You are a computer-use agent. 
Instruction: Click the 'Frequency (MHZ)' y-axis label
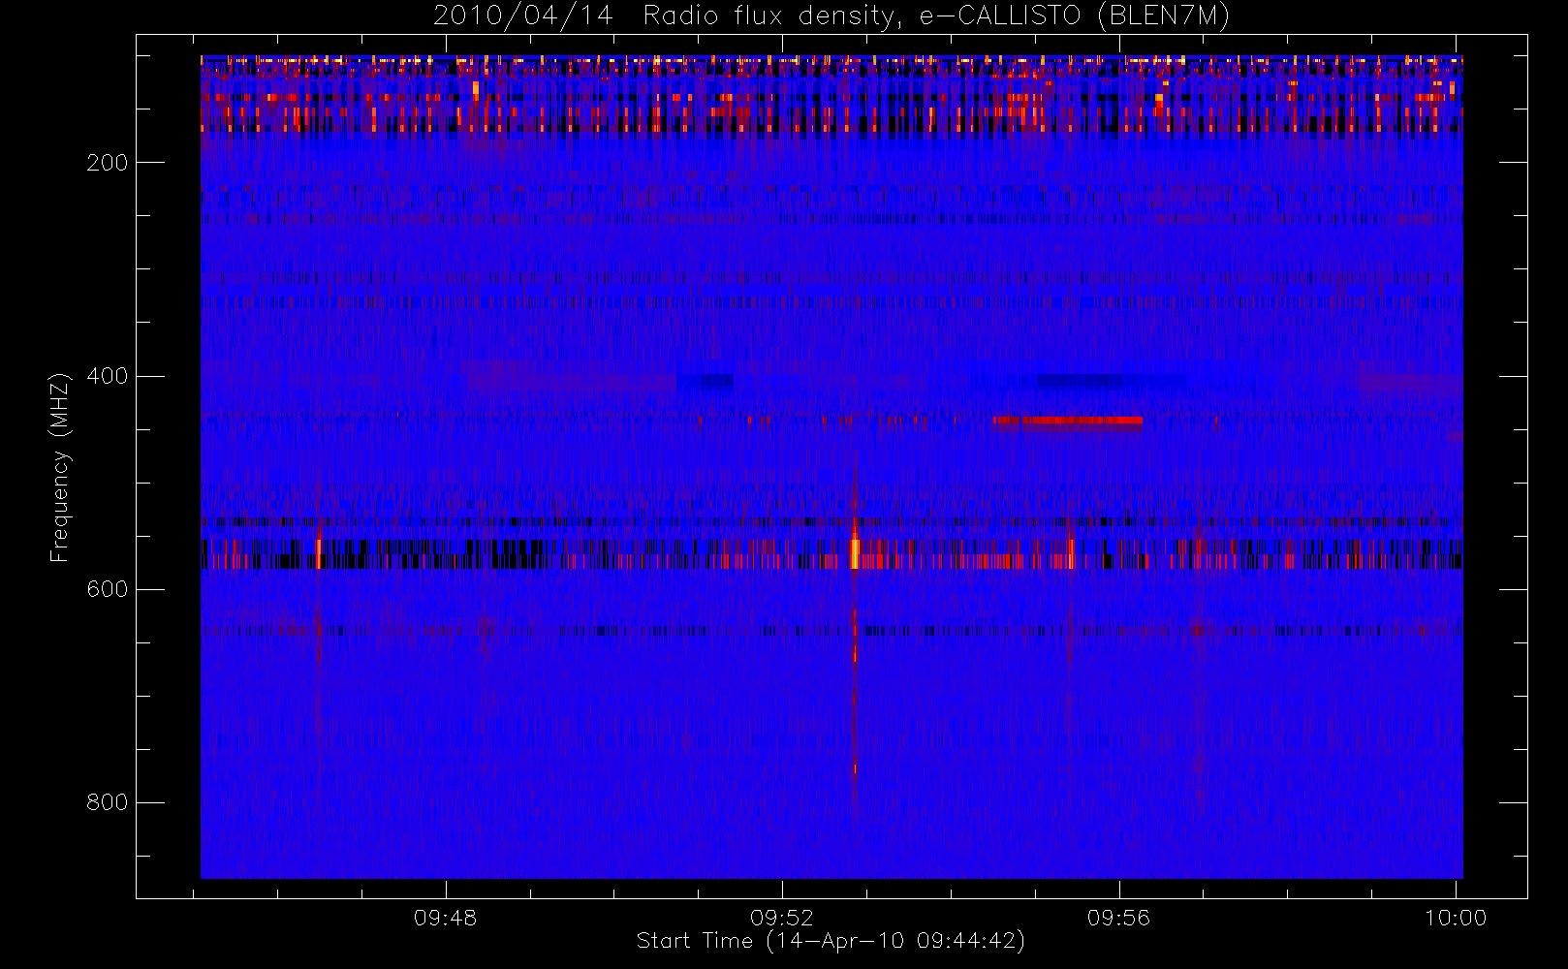(60, 467)
